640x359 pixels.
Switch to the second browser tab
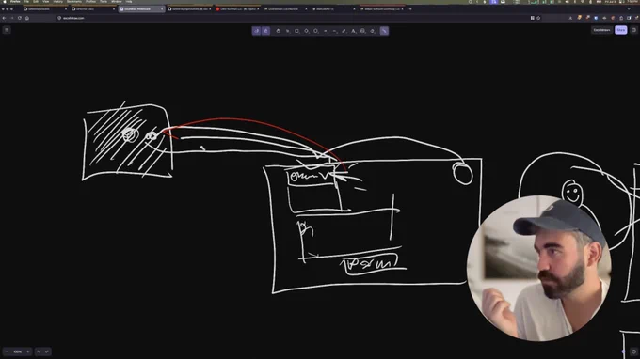[x=92, y=9]
